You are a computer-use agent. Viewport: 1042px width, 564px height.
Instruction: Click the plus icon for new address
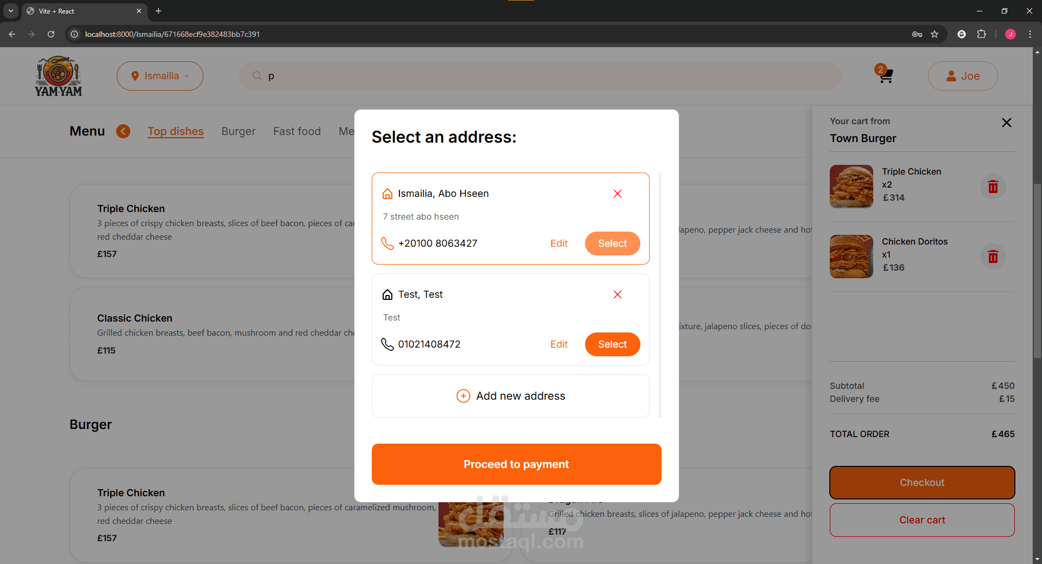[463, 396]
